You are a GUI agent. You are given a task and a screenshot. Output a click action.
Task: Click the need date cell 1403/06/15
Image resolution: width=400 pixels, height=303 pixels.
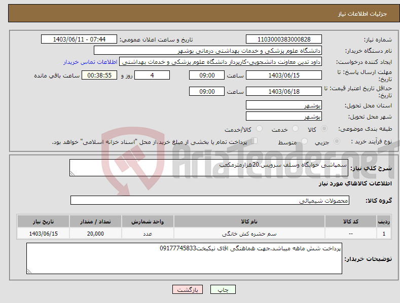pyautogui.click(x=44, y=234)
